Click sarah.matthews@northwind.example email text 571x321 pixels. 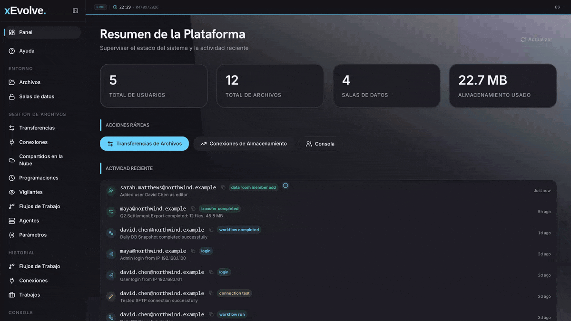[x=168, y=187]
